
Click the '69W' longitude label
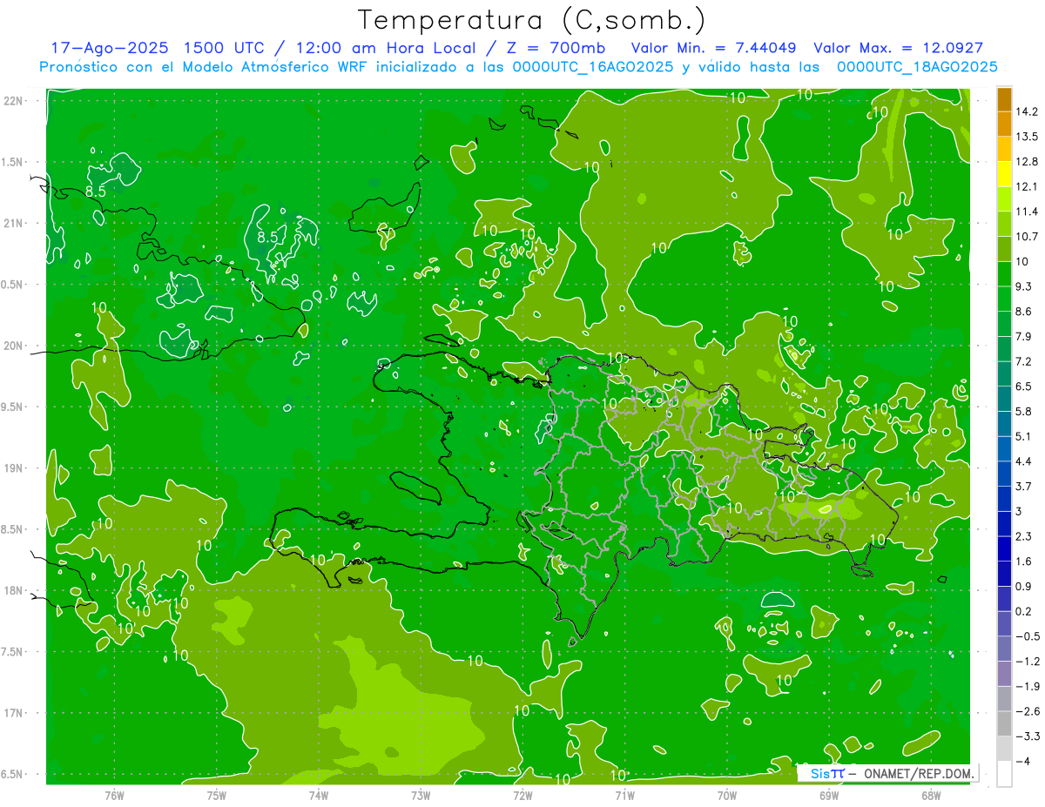point(828,795)
